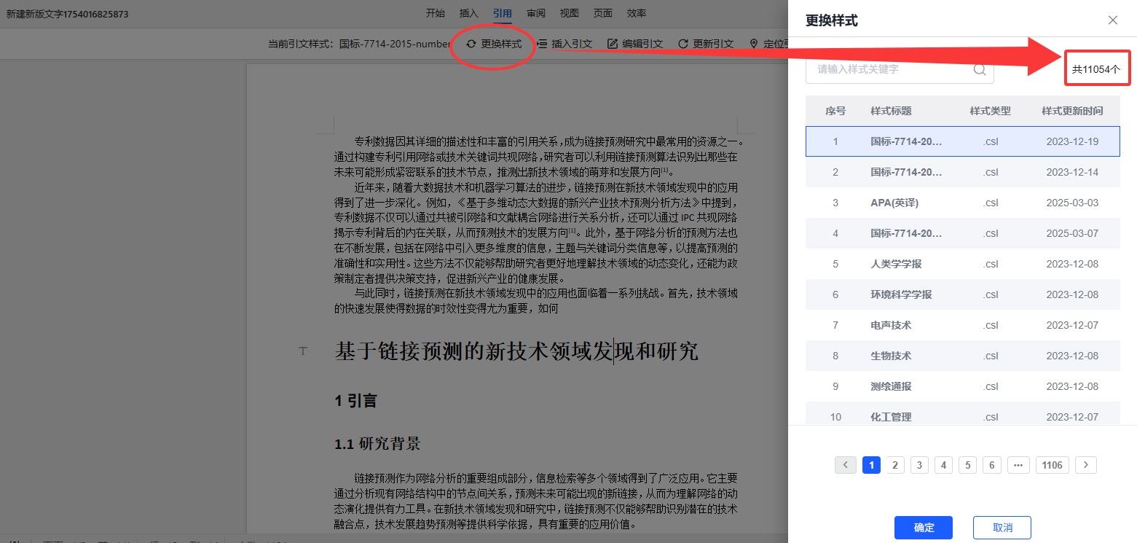Open the 引用 tab
Screen dimensions: 1137x543
(502, 13)
